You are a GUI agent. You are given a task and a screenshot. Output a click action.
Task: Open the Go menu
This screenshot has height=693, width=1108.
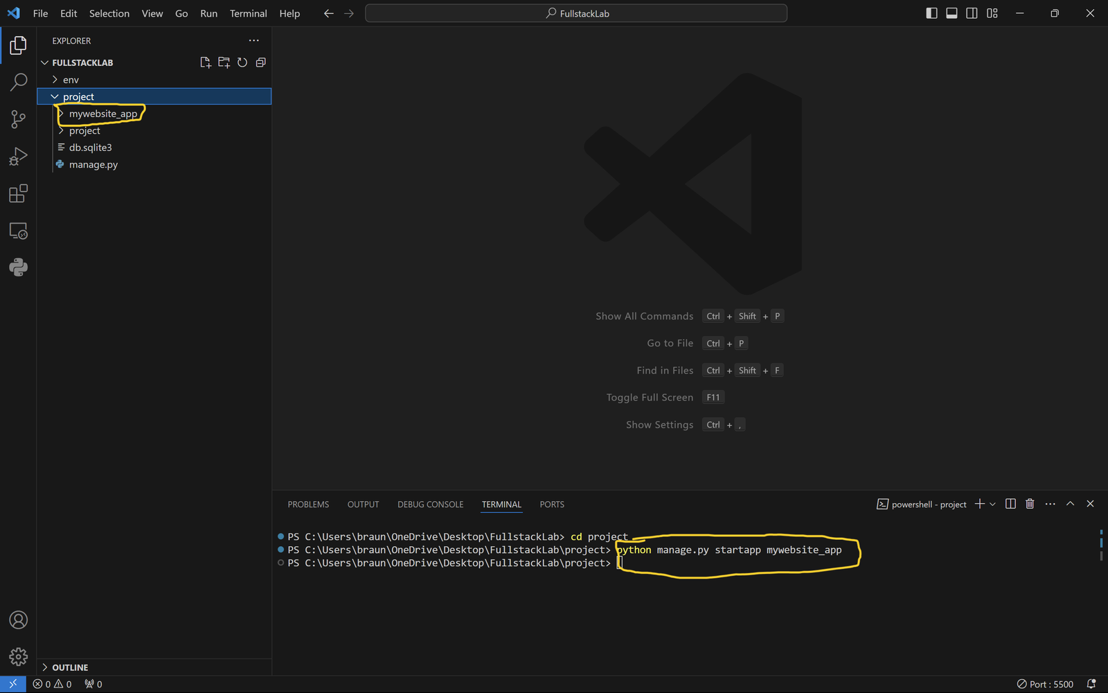(181, 13)
